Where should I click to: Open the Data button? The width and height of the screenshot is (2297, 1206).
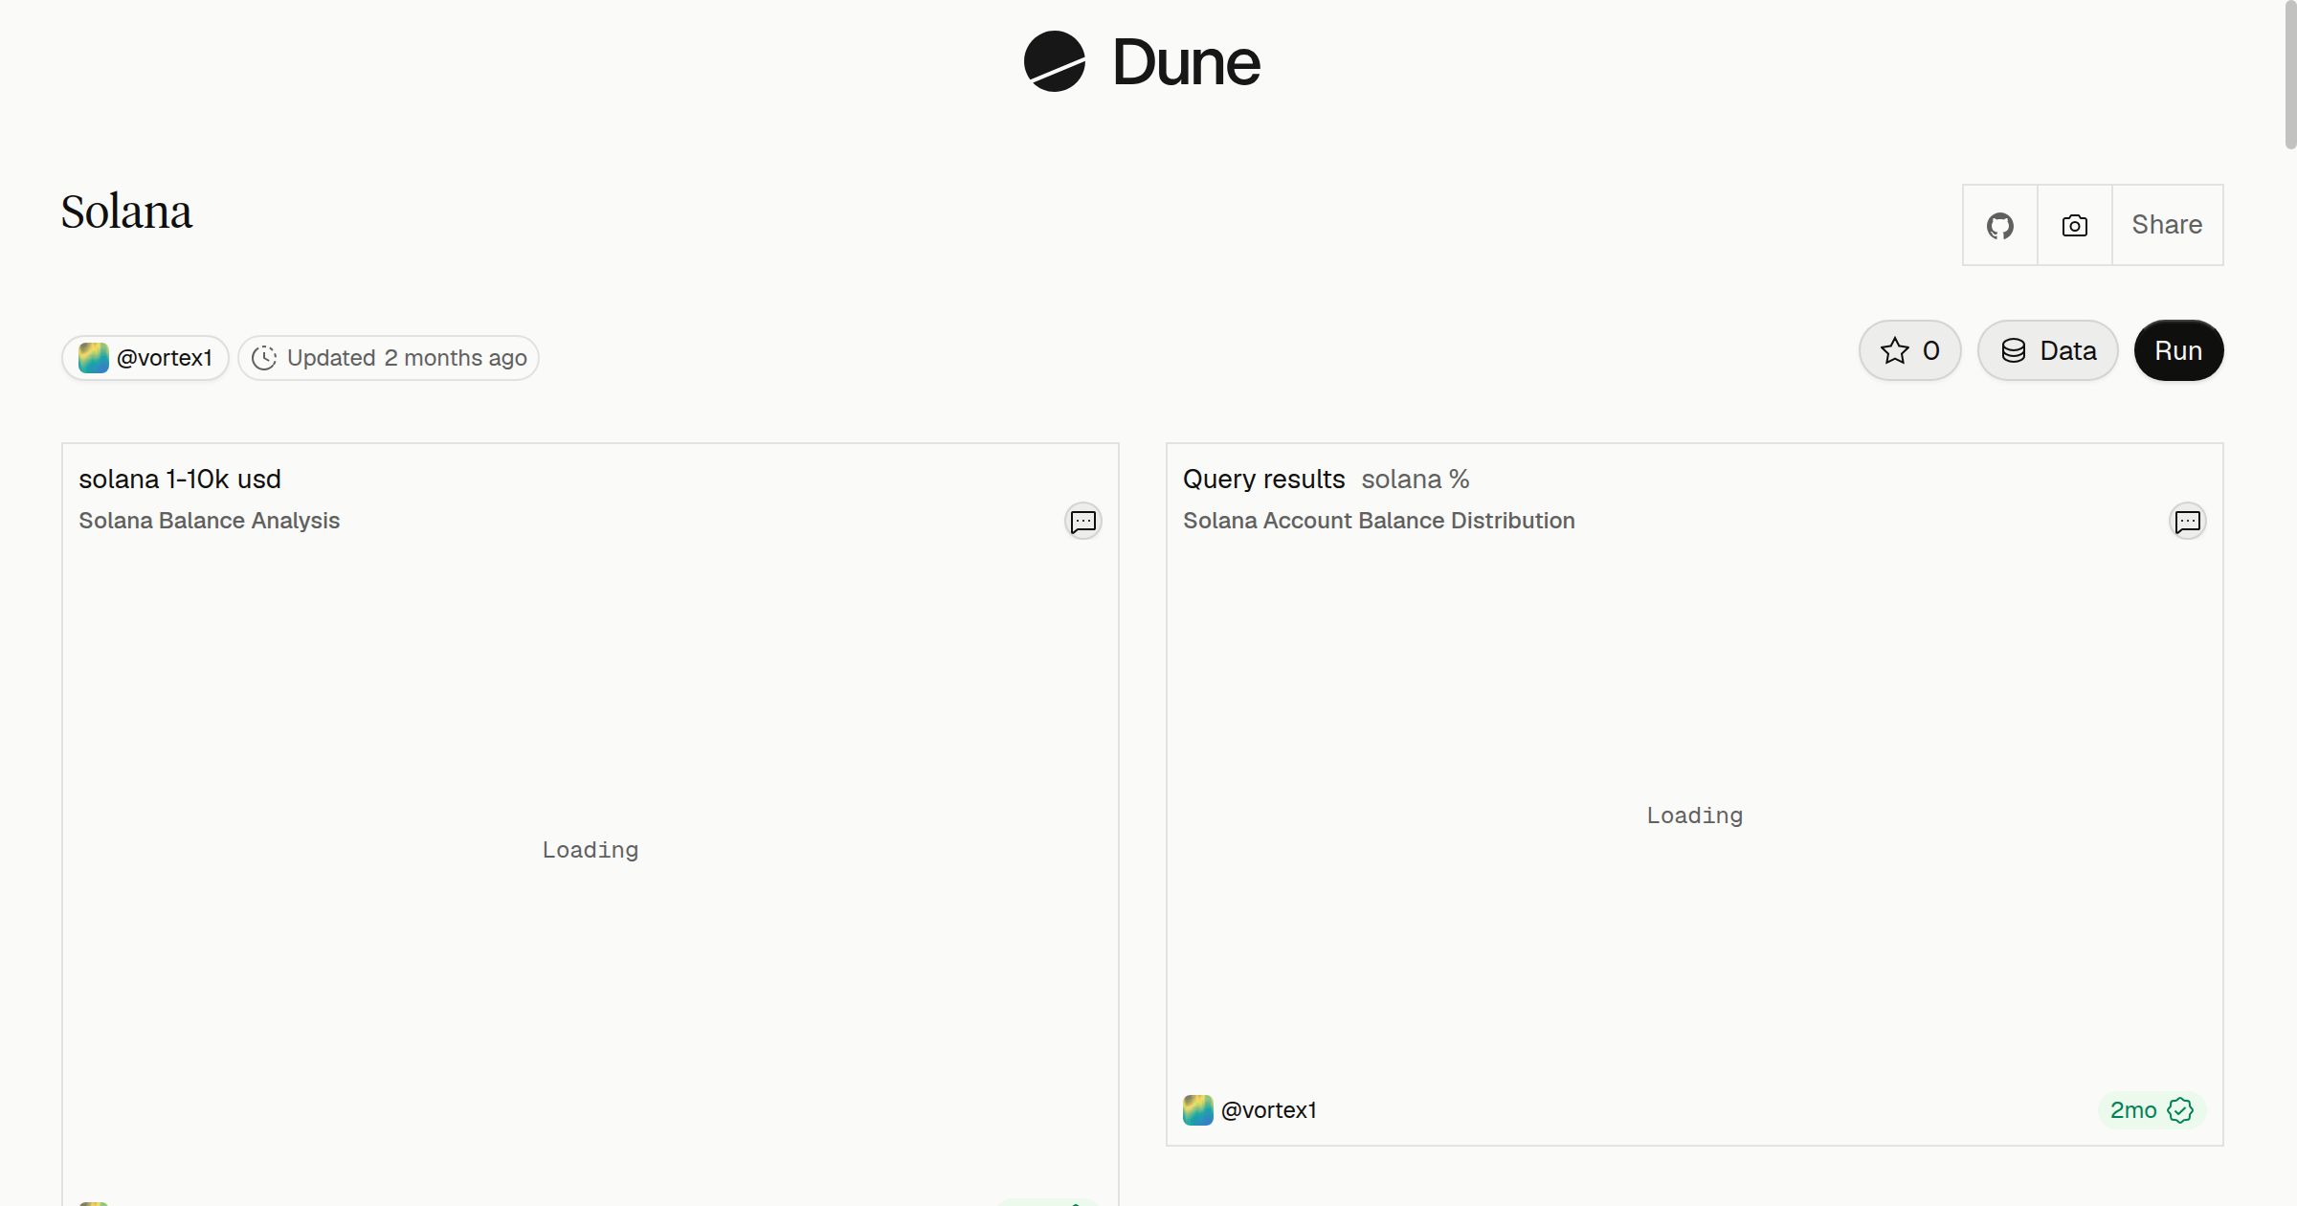(2048, 351)
